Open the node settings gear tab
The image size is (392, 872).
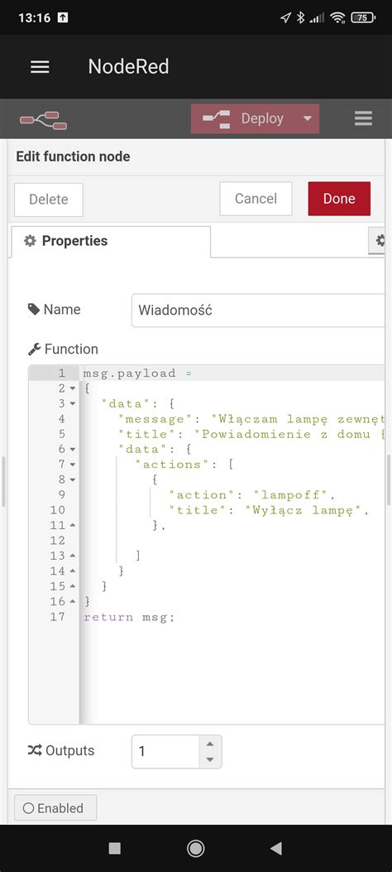point(379,241)
